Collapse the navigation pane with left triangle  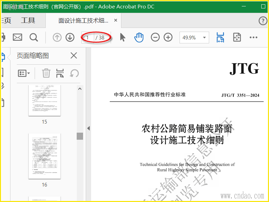pos(88,128)
